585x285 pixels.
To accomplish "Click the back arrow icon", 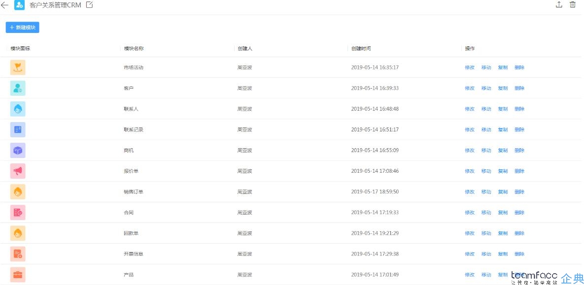I will point(4,5).
